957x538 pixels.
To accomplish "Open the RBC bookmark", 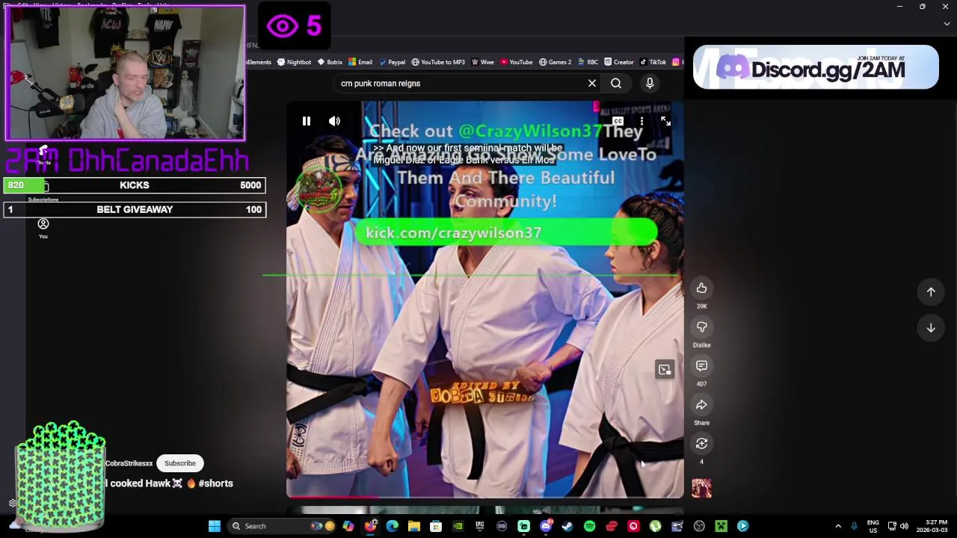I will point(587,62).
